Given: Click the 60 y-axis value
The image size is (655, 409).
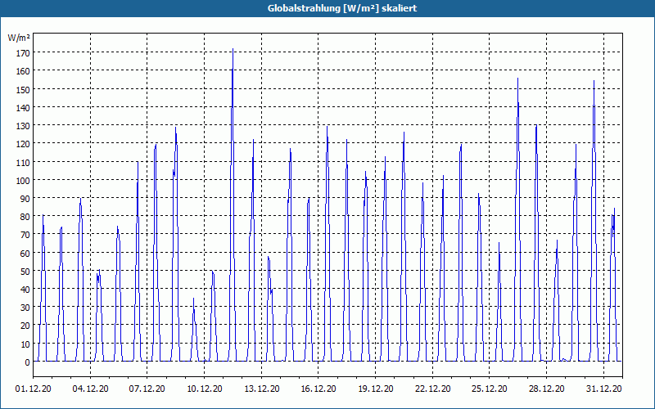Looking at the screenshot, I should coord(25,253).
